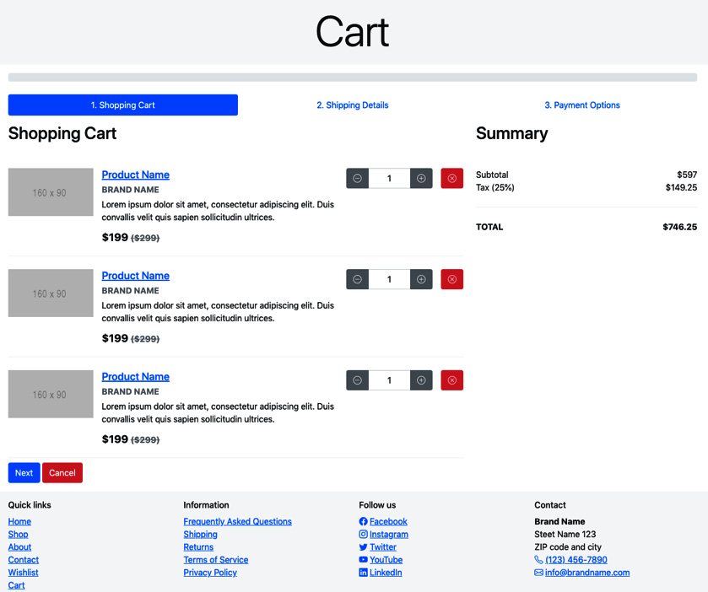This screenshot has height=592, width=708.
Task: Decrease quantity of the second product
Action: pos(357,279)
